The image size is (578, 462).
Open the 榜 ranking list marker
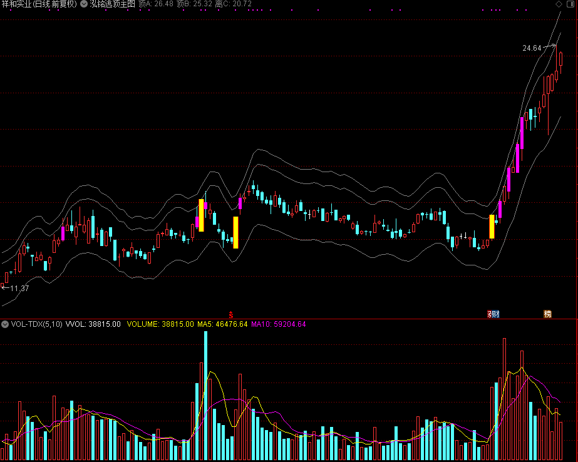point(548,314)
